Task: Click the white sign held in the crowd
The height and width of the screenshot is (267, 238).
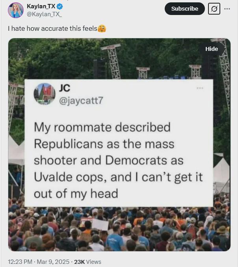Action: 100,224
